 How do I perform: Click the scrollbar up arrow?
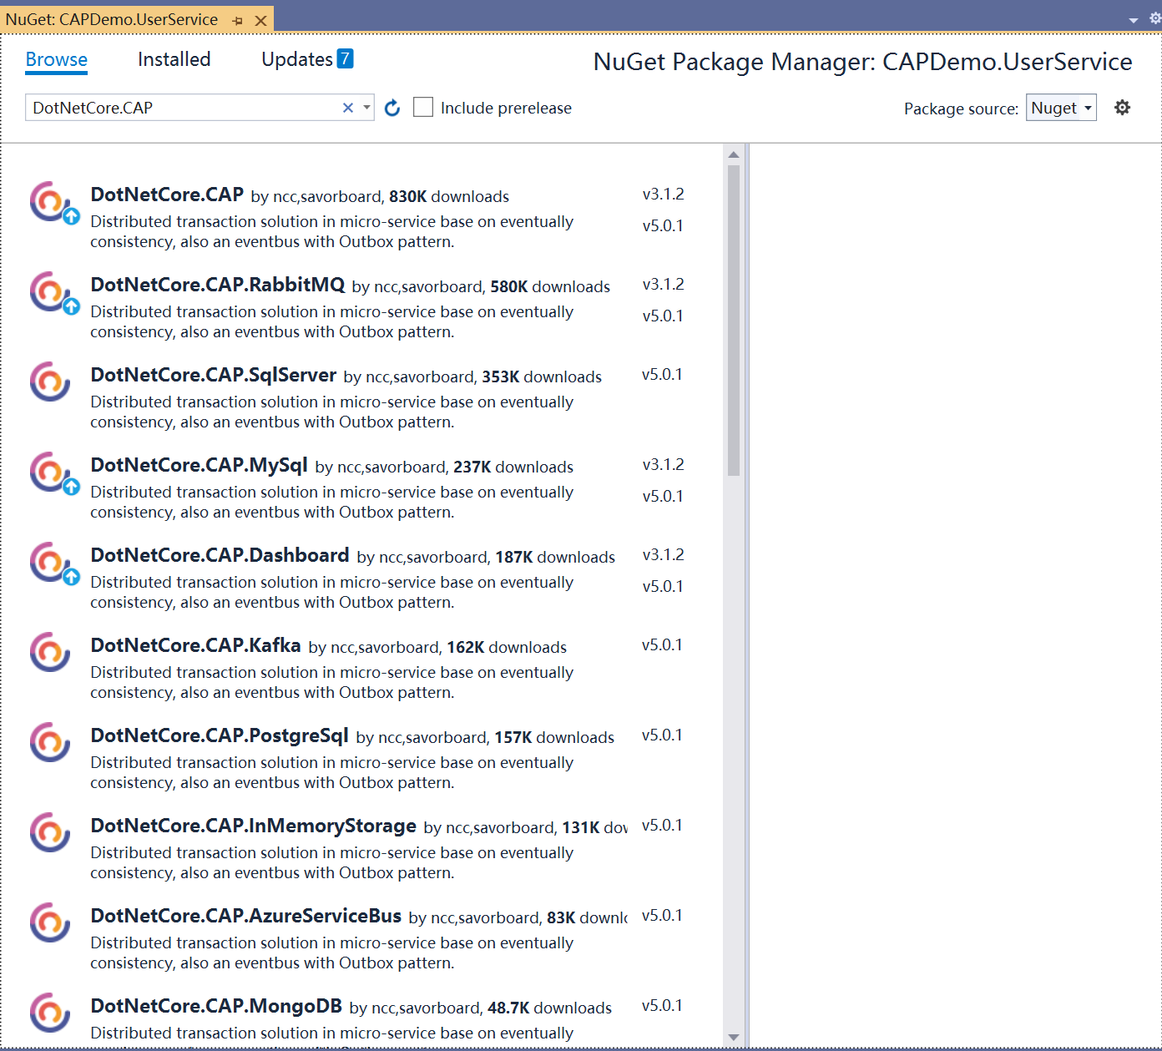coord(734,154)
